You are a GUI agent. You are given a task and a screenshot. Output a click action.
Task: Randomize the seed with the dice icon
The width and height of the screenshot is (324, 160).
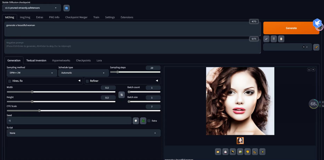click(136, 121)
